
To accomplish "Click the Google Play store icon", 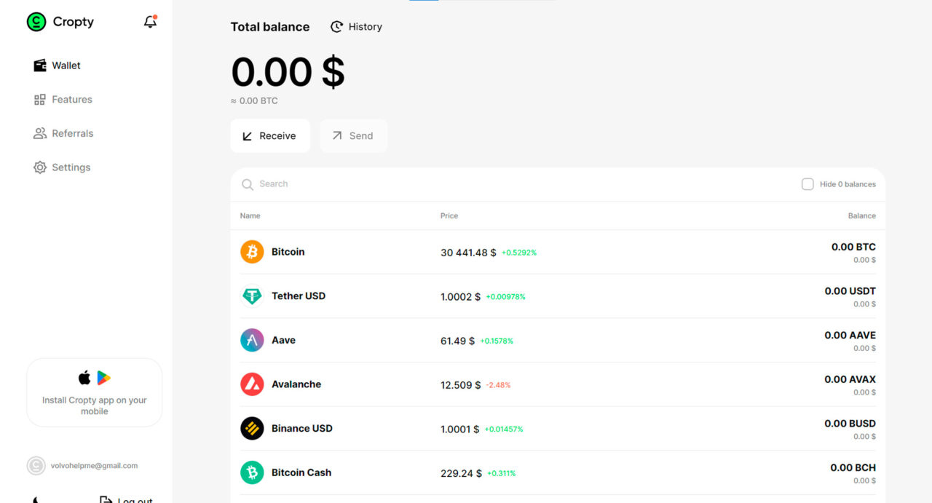I will click(104, 378).
